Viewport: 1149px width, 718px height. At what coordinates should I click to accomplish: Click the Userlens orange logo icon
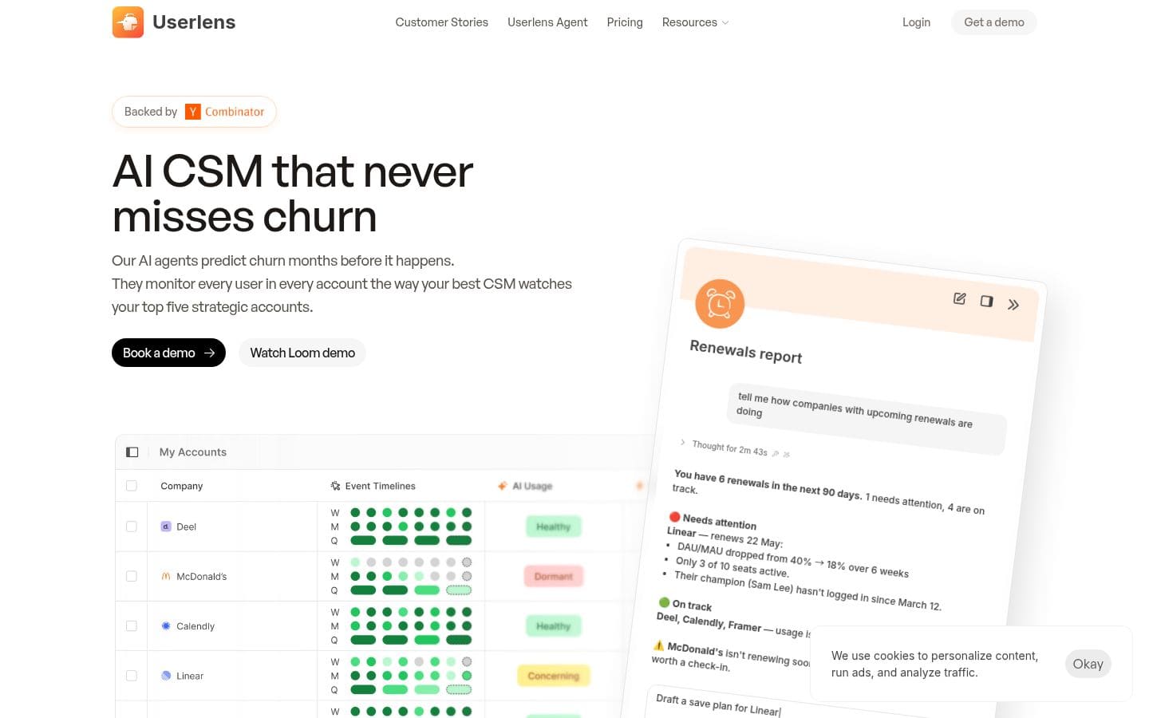click(x=128, y=22)
